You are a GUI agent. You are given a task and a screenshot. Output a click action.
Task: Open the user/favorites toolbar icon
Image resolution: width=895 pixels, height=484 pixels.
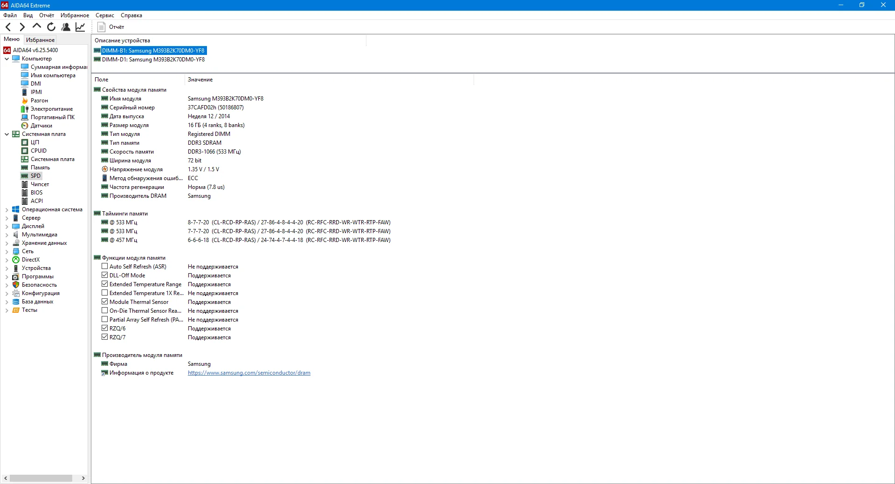[x=66, y=27]
